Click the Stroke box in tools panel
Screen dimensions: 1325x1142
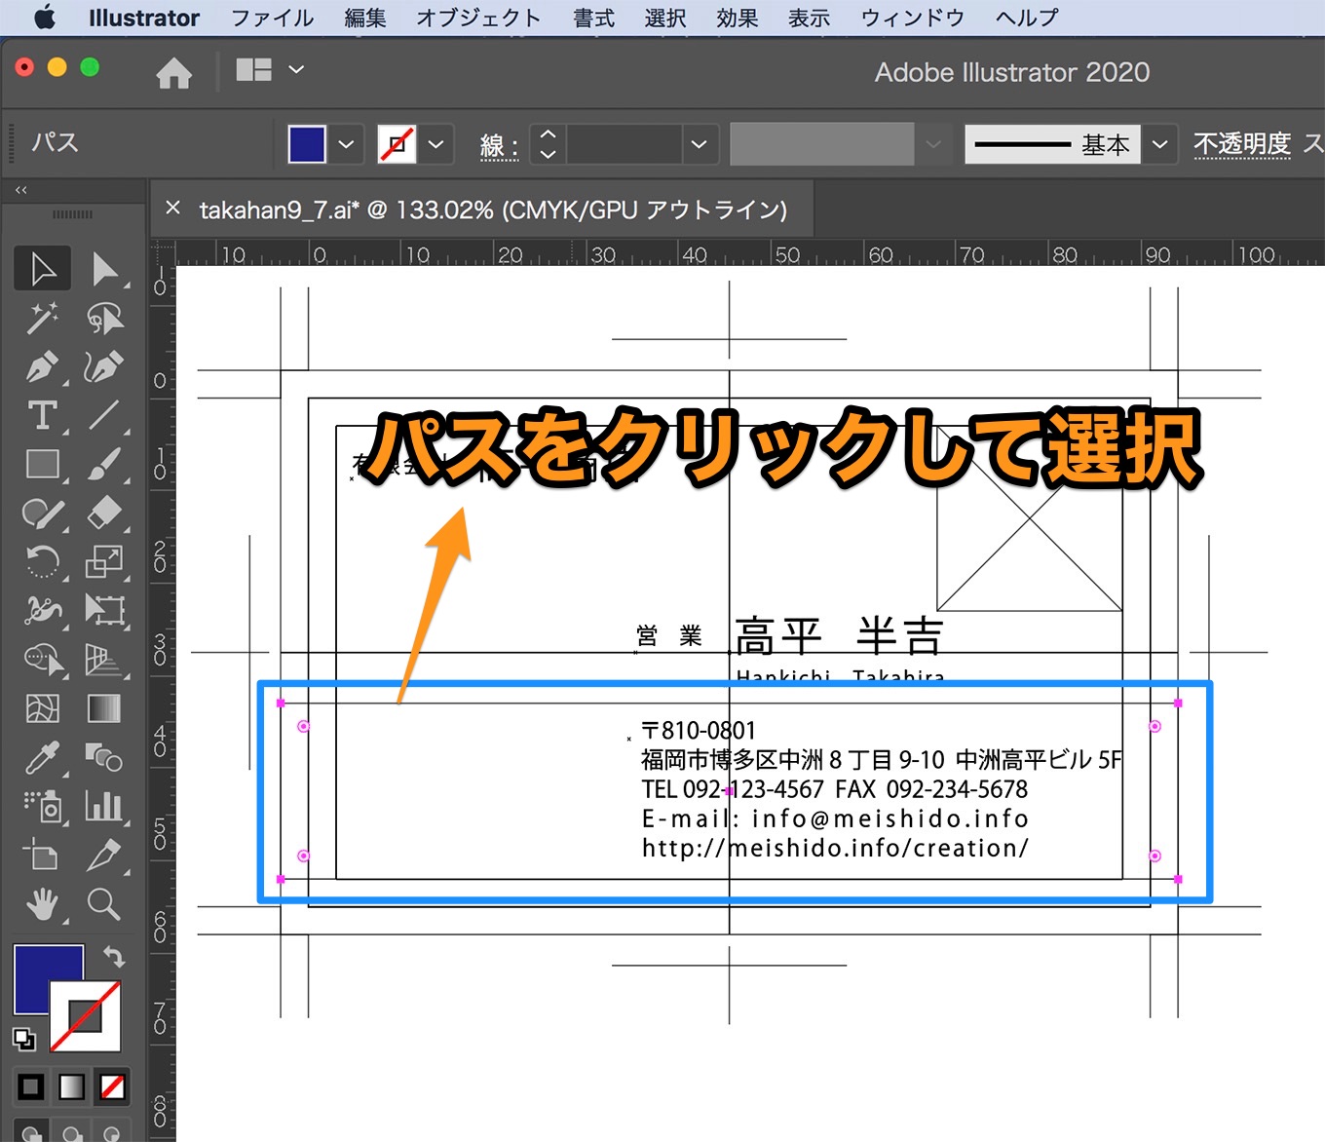tap(86, 1016)
